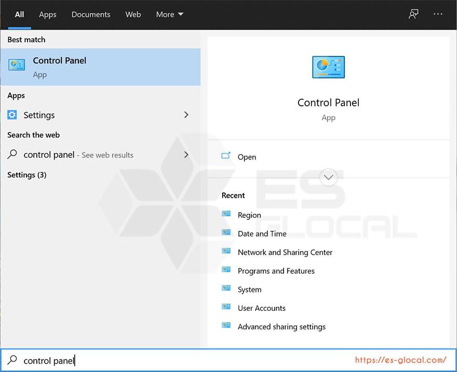Screen dimensions: 457x372
Task: Click the User Accounts icon
Action: 226,307
